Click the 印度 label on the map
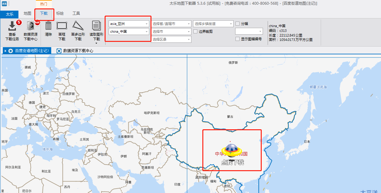The image size is (381, 193). click(x=177, y=185)
